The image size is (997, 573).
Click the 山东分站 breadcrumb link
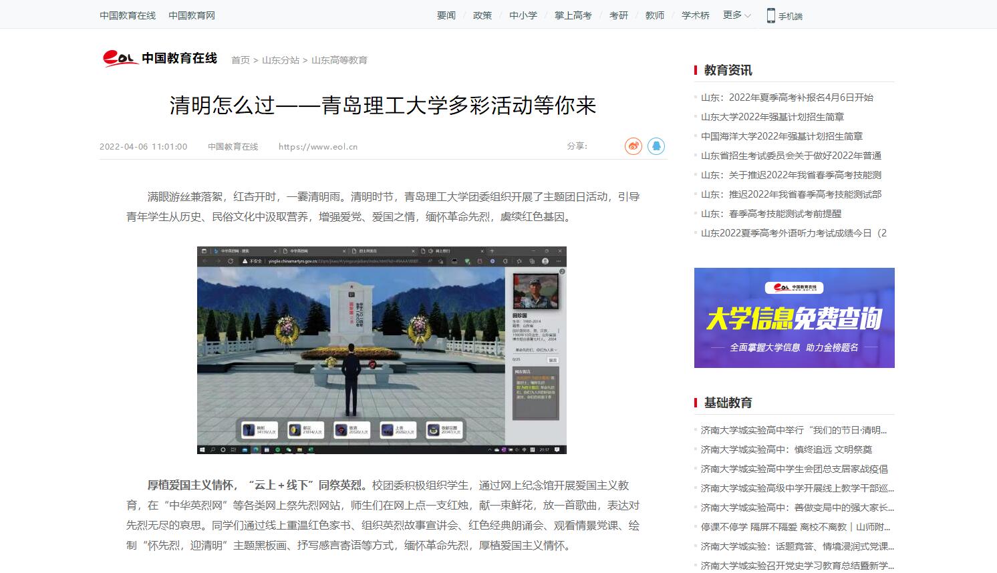click(x=280, y=60)
